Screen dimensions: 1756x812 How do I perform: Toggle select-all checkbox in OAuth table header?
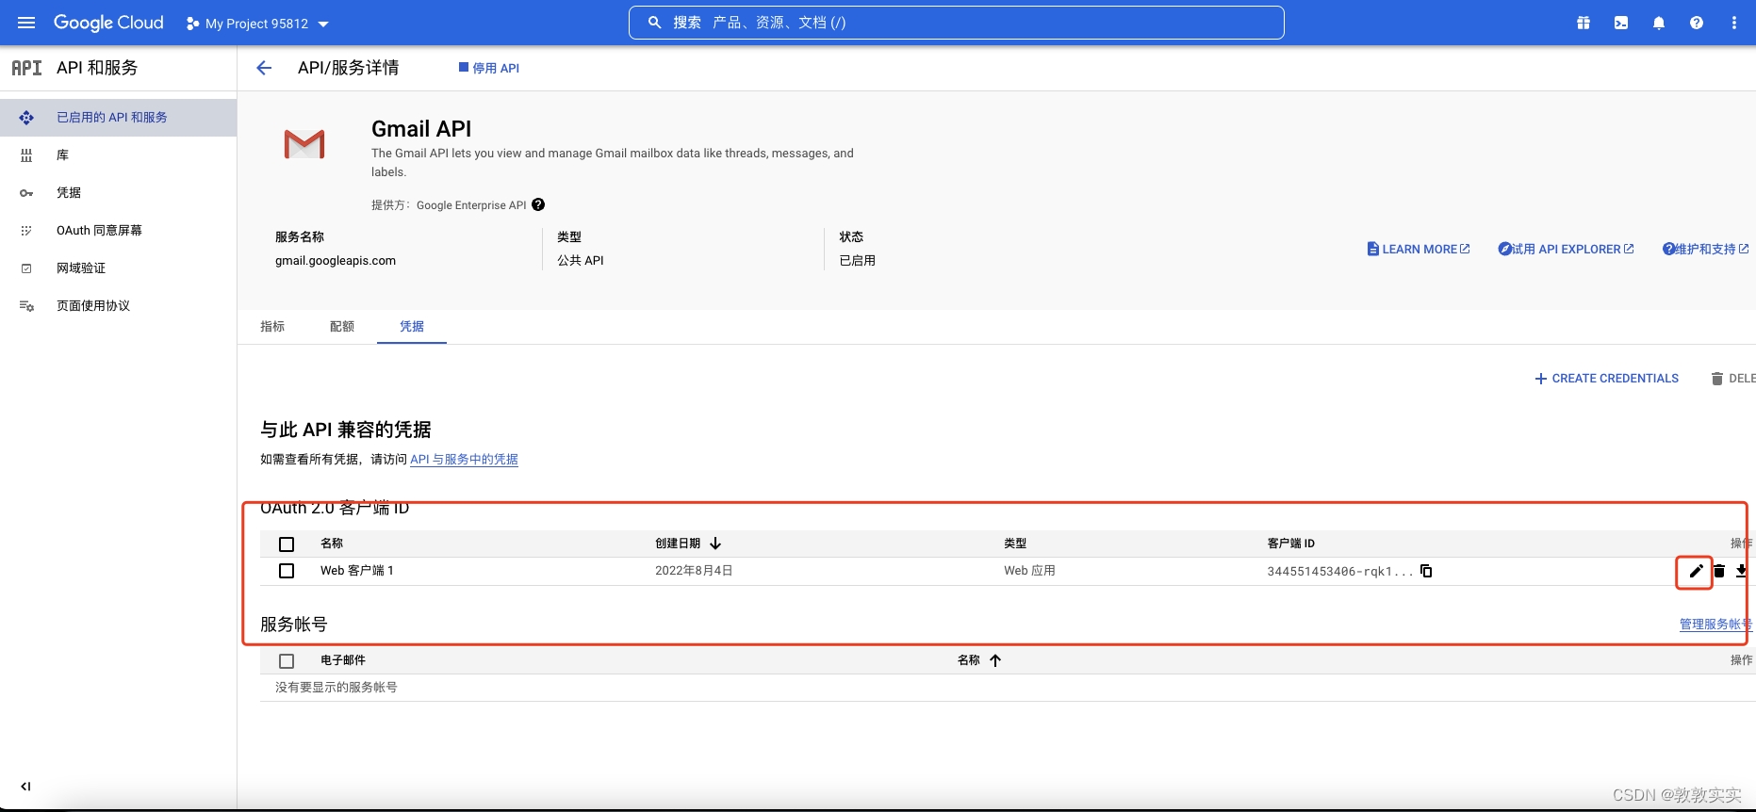pos(287,544)
